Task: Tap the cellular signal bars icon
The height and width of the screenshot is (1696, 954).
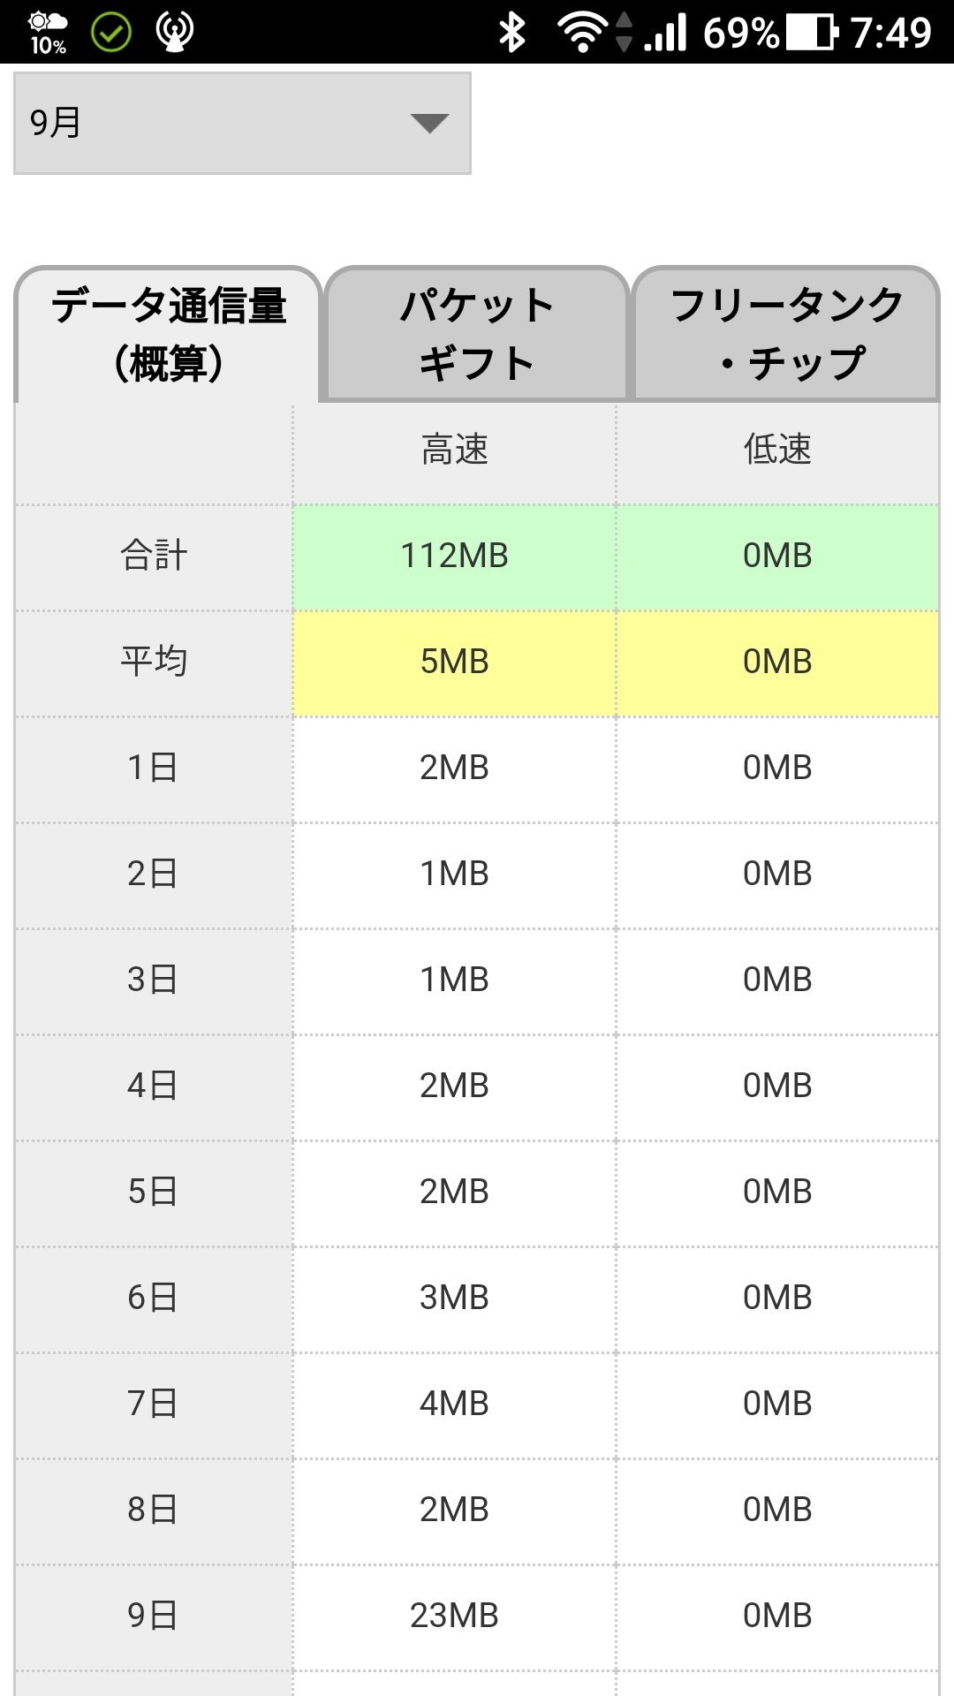Action: pyautogui.click(x=666, y=33)
